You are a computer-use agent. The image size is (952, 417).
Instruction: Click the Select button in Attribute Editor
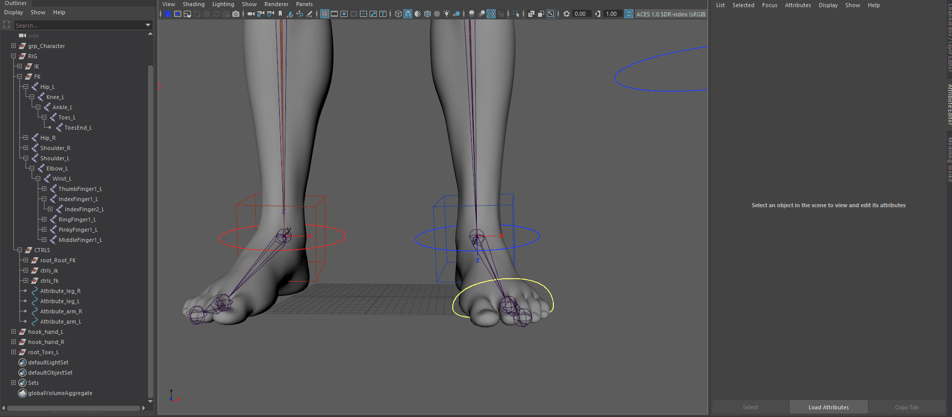point(750,407)
